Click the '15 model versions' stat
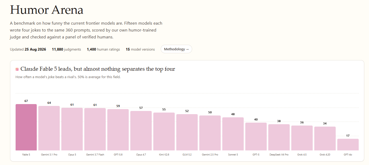 tap(140, 49)
